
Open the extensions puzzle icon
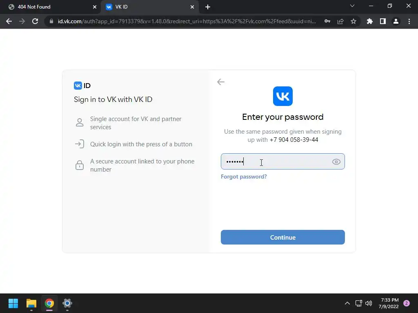370,21
